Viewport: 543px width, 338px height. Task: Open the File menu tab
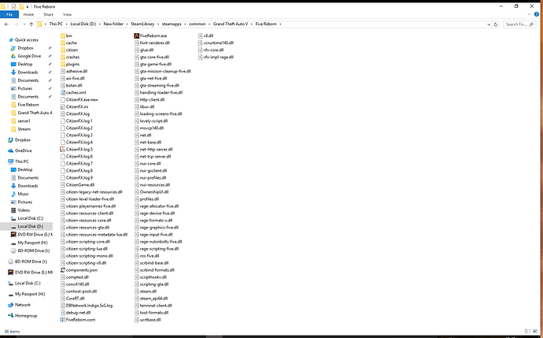coord(9,14)
